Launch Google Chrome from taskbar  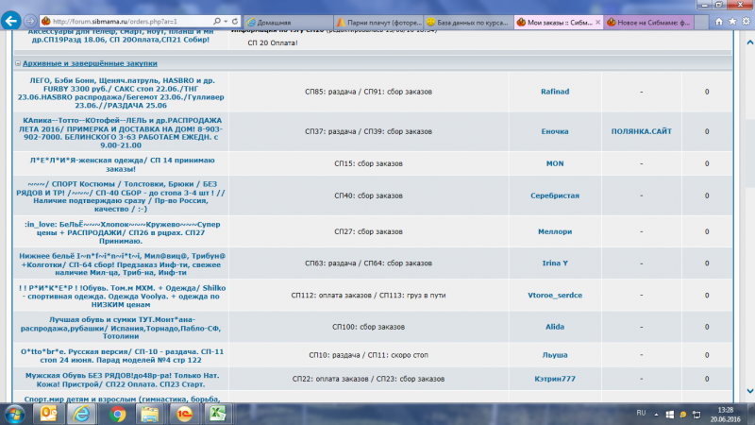coord(117,414)
